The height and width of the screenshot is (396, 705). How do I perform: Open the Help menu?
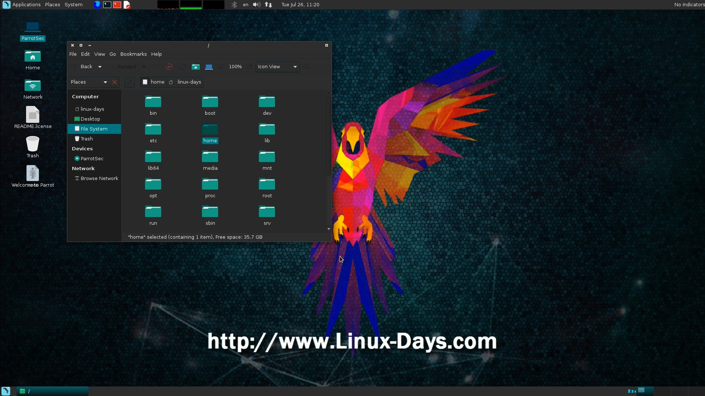[156, 54]
